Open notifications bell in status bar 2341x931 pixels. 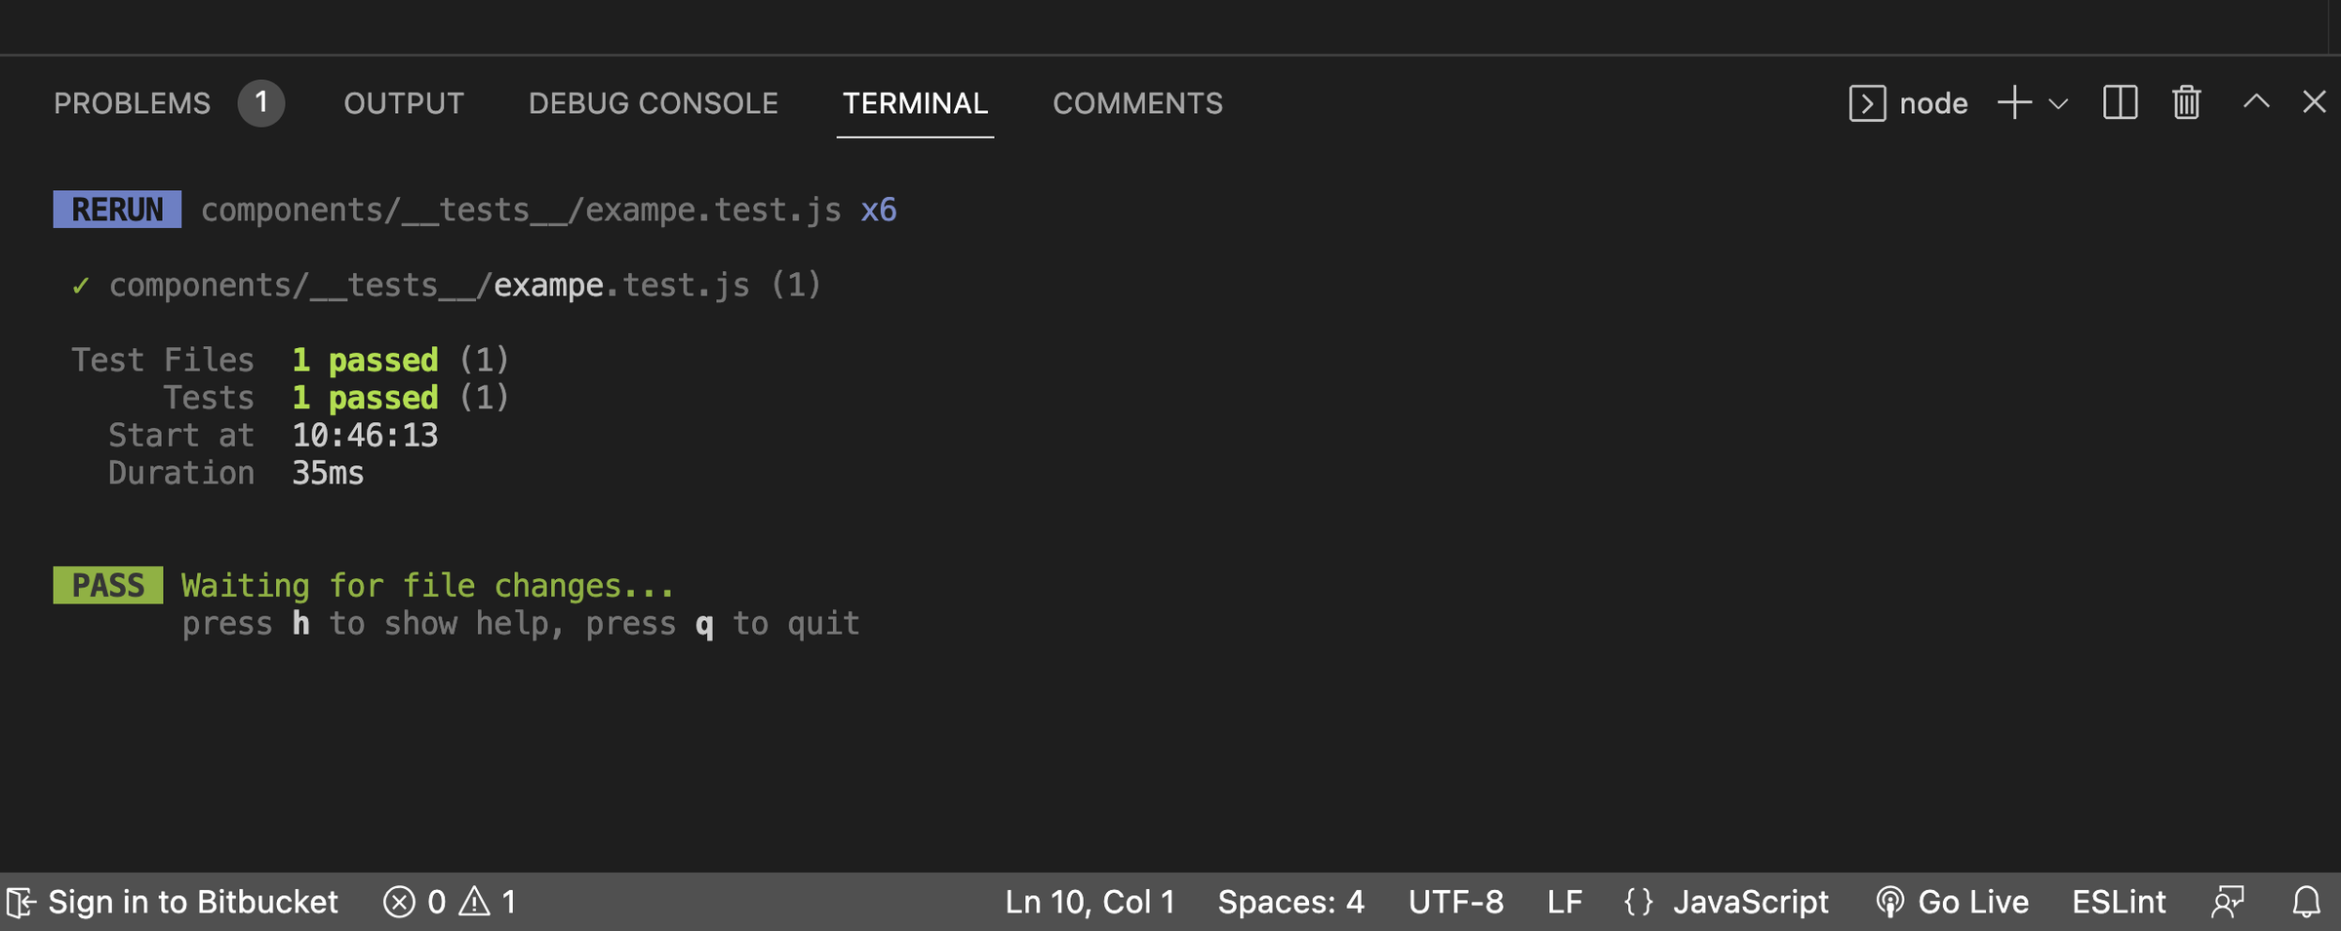(x=2306, y=902)
